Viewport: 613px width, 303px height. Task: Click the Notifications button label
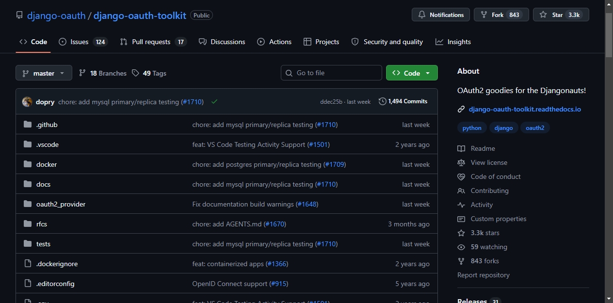point(447,15)
